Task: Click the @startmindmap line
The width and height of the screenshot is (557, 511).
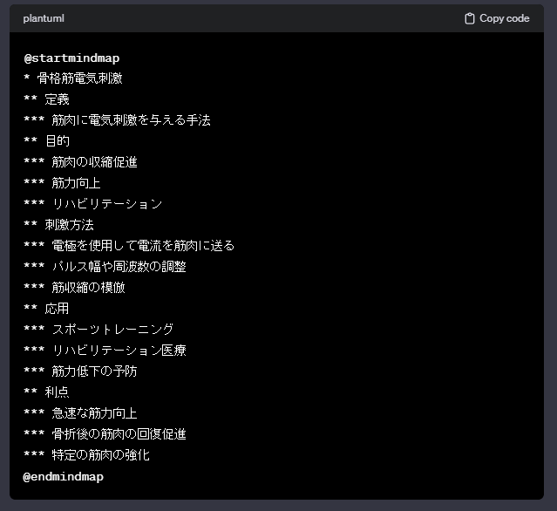Action: pyautogui.click(x=71, y=58)
